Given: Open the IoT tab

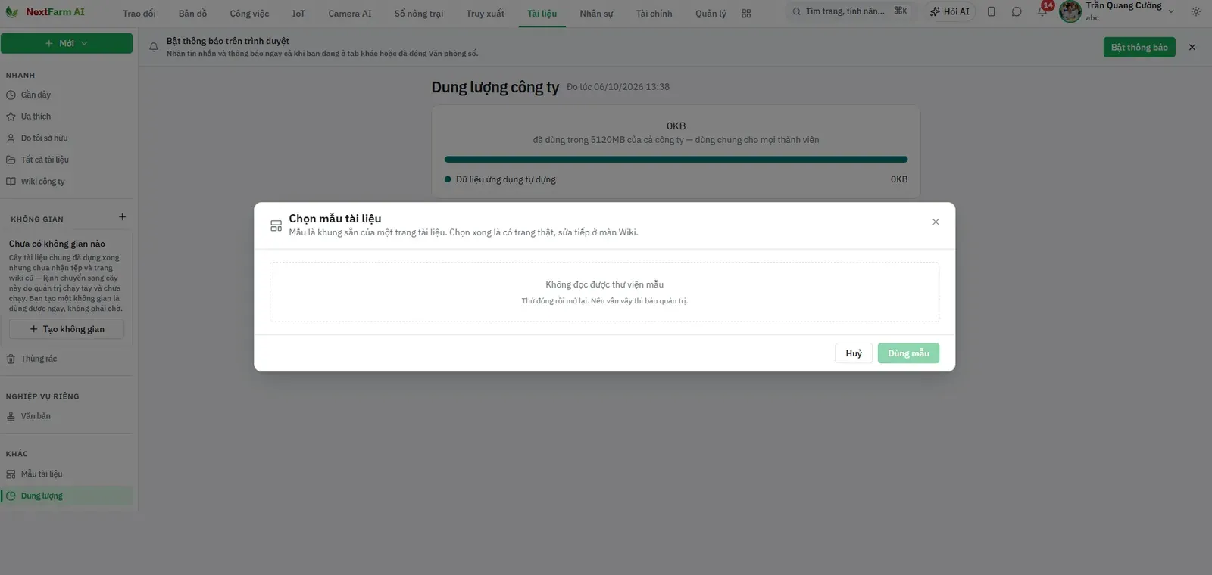Looking at the screenshot, I should [298, 14].
